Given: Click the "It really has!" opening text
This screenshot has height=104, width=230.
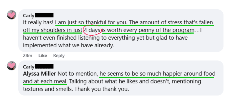Looking at the screenshot, I should pos(39,23).
